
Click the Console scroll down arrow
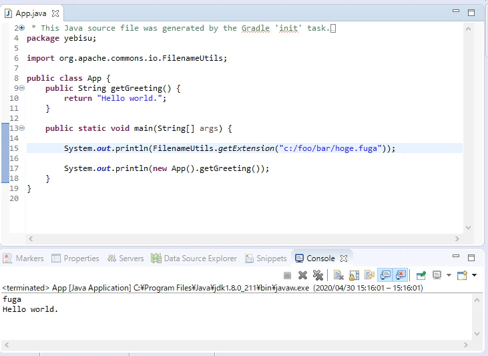click(x=477, y=334)
